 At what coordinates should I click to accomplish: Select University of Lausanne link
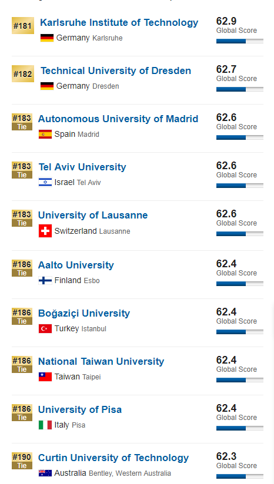(x=93, y=215)
